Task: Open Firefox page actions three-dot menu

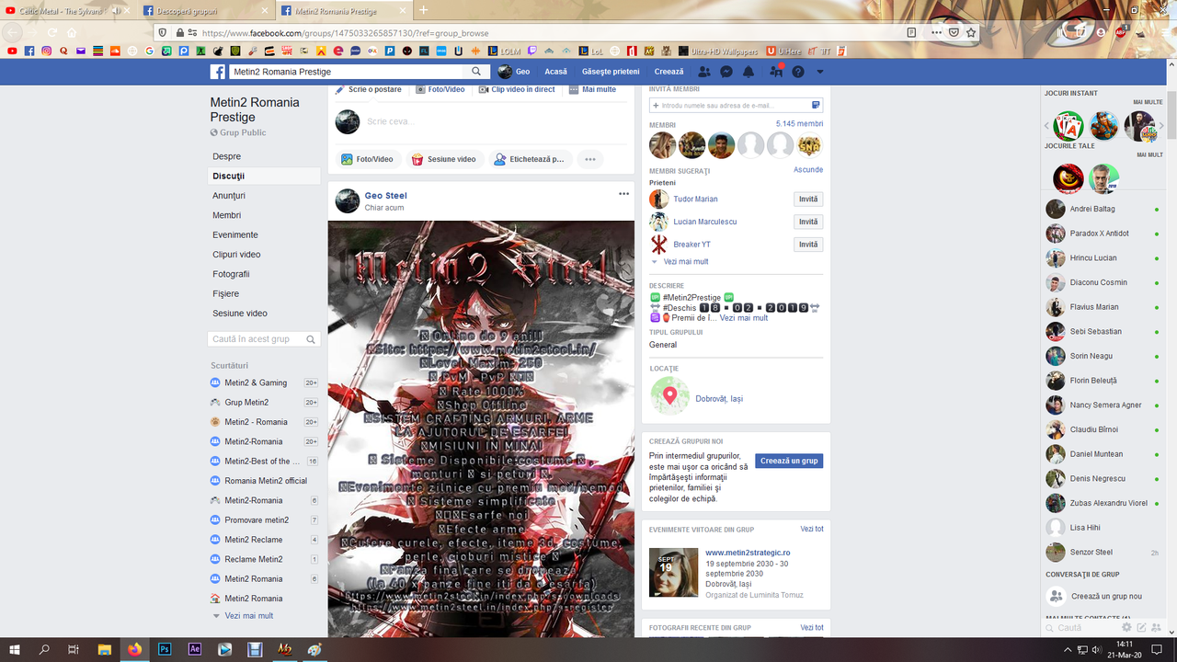Action: click(x=936, y=32)
